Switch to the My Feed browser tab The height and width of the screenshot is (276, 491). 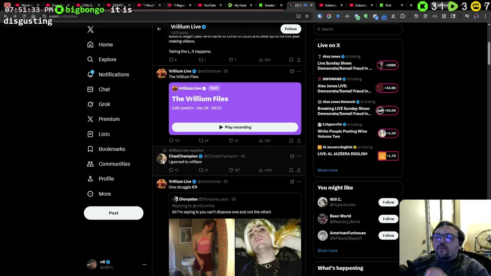240,5
